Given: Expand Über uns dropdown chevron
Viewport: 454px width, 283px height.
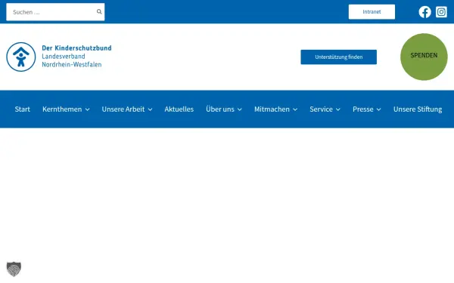Looking at the screenshot, I should tap(239, 109).
